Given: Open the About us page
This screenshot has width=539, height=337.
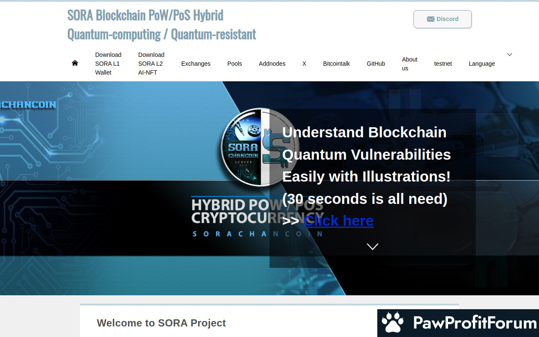Looking at the screenshot, I should 409,64.
